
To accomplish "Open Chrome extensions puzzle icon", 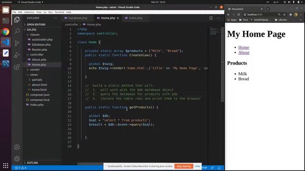I will [291, 15].
